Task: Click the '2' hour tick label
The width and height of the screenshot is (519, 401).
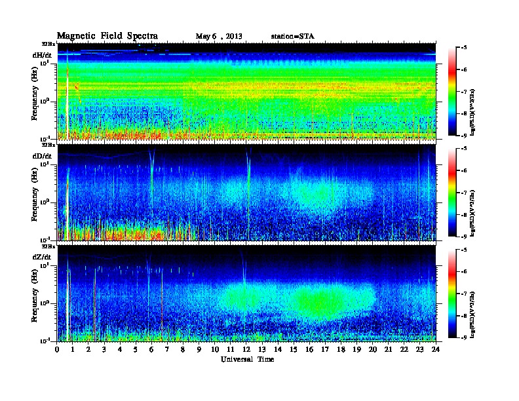Action: (88, 350)
